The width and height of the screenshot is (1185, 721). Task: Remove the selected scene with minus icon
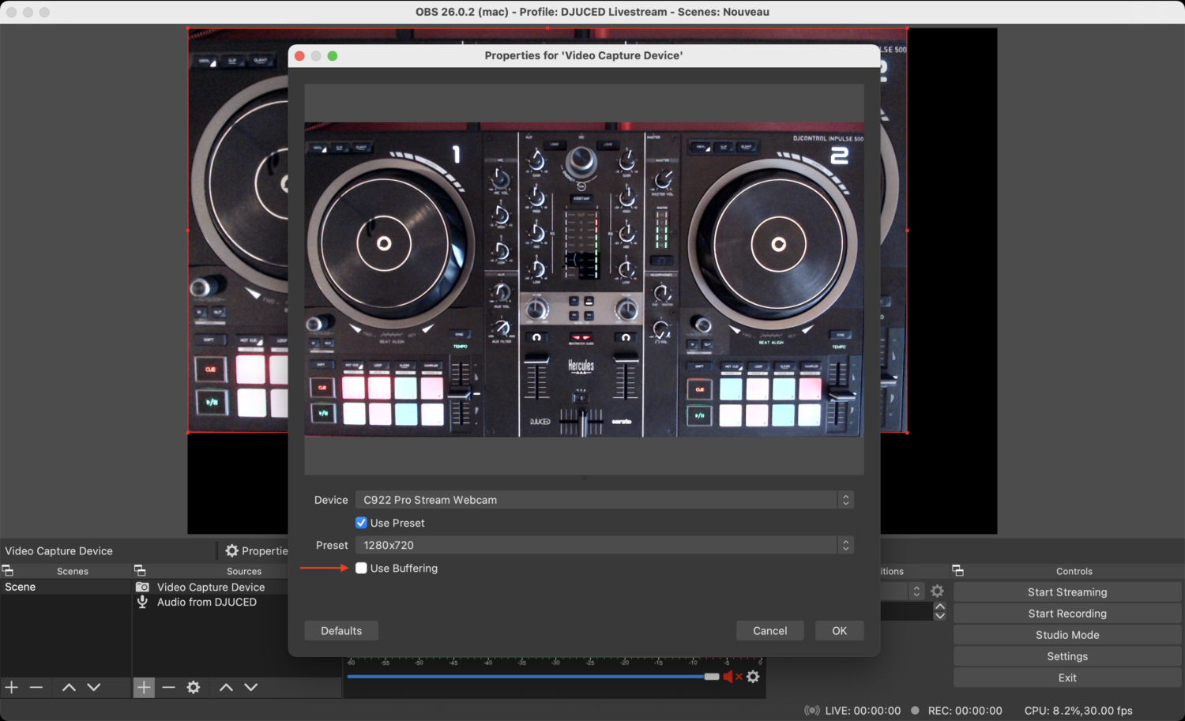pos(36,687)
